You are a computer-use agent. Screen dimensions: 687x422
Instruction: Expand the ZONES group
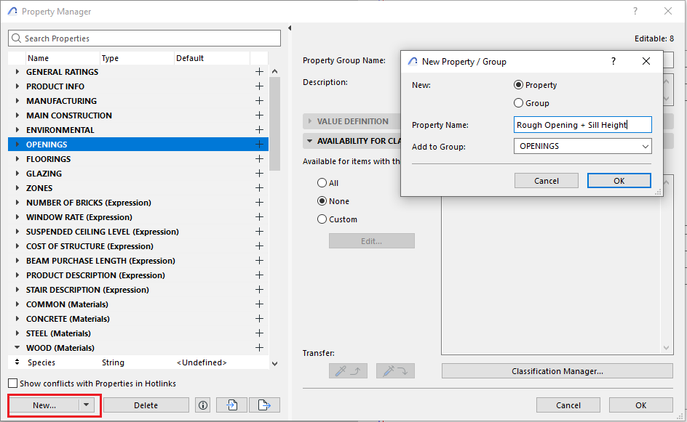17,187
